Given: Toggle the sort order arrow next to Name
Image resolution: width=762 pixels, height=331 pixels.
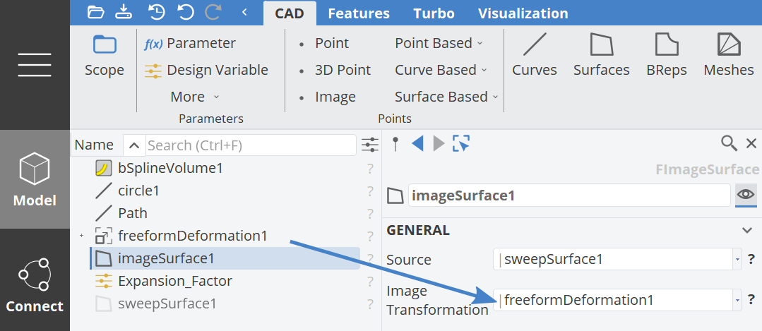Looking at the screenshot, I should point(135,145).
